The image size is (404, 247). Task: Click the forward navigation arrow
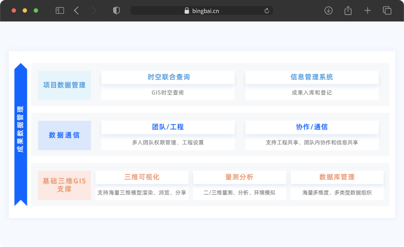[94, 10]
